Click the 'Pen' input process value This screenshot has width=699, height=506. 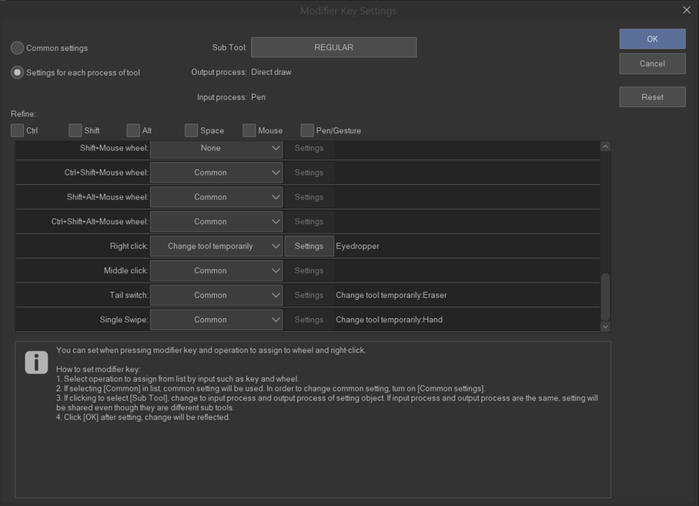[x=258, y=97]
